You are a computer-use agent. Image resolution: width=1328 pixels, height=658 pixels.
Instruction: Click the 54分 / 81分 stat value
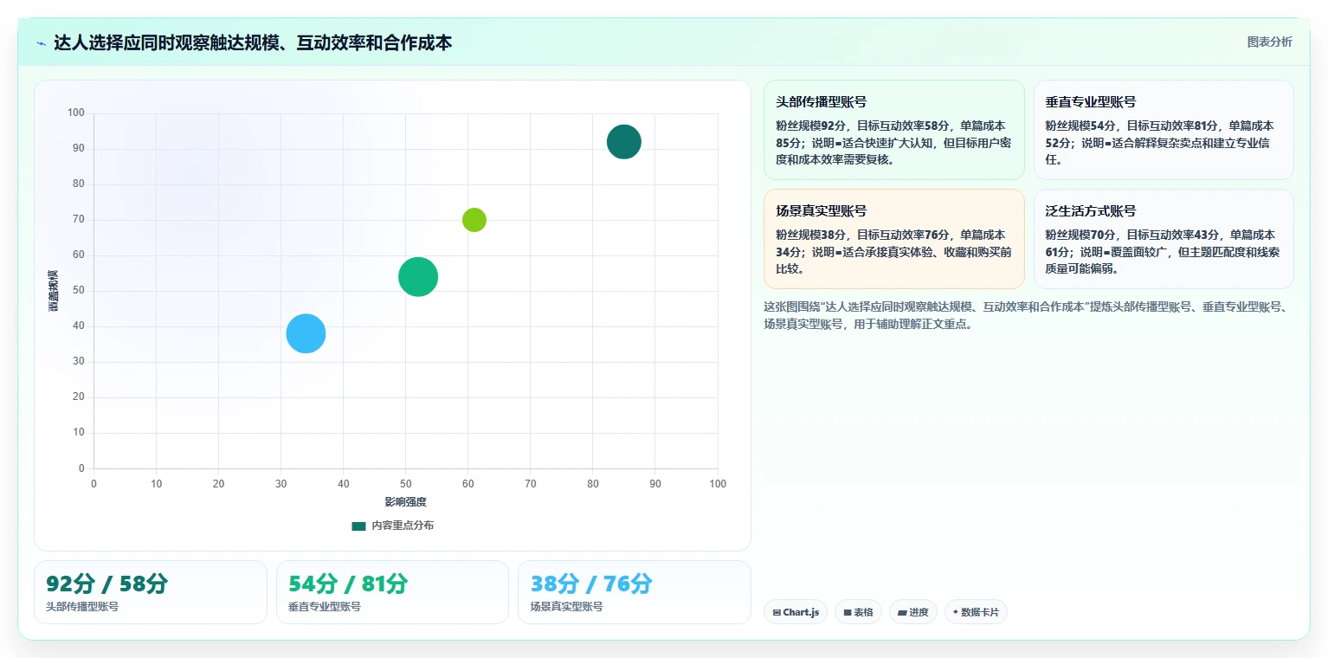[x=348, y=584]
